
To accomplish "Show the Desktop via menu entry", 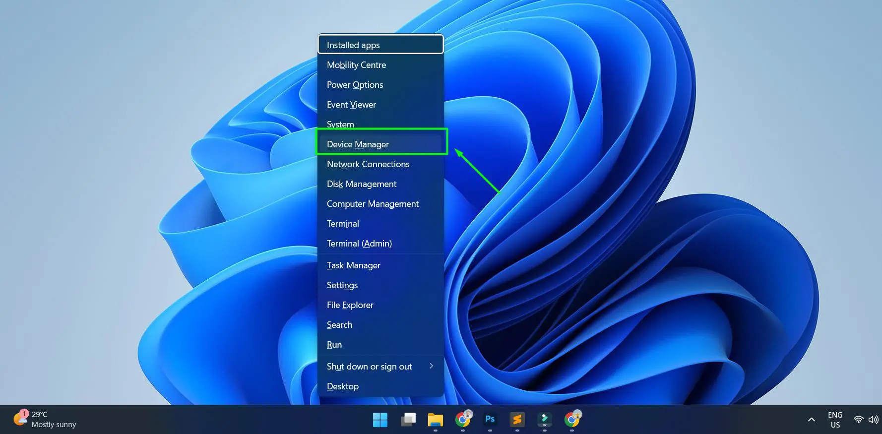I will point(380,386).
